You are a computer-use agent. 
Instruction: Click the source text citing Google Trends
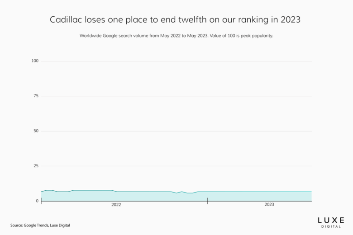tap(40, 225)
